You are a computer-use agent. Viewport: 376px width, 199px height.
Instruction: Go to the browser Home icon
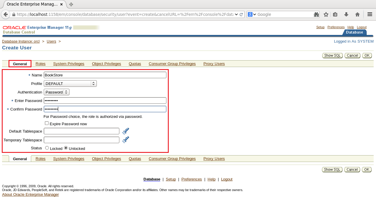tap(357, 14)
